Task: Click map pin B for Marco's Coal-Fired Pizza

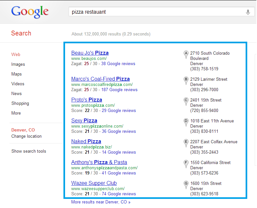Action: coord(186,81)
